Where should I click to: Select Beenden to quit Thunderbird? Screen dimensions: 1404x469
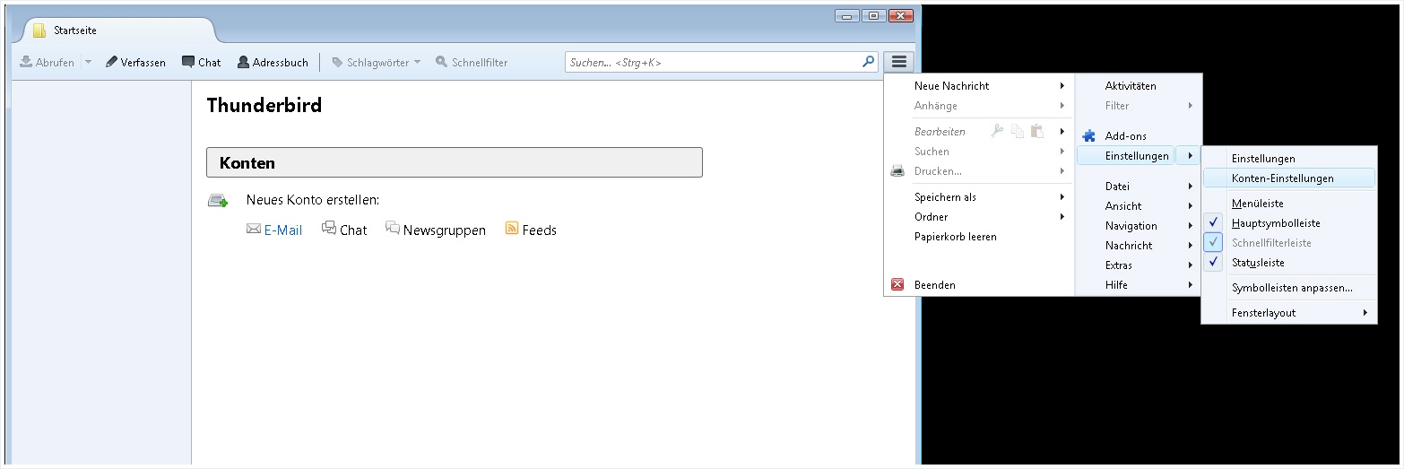[979, 285]
